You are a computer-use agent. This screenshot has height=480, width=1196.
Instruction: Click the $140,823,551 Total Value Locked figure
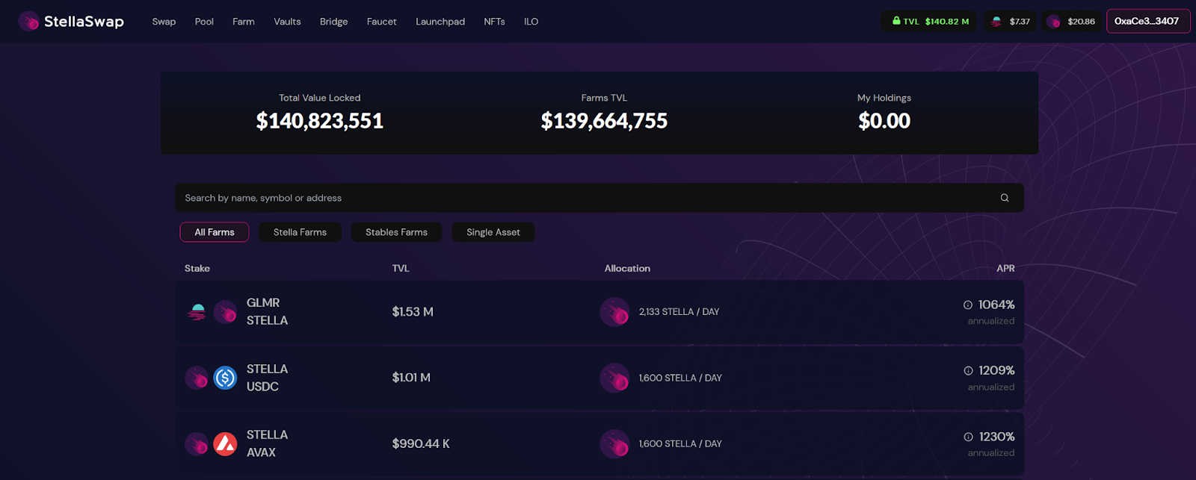320,121
